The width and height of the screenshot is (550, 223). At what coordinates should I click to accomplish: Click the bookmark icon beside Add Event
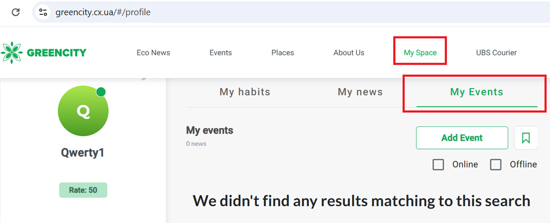pos(526,138)
